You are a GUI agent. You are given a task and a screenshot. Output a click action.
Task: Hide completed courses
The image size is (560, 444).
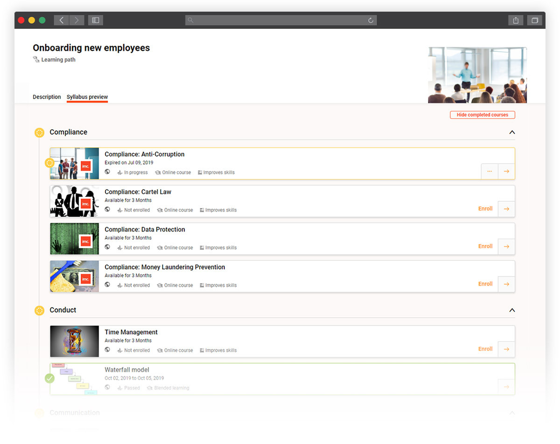(482, 115)
